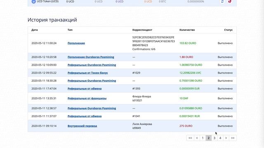Viewport: 264px width, 148px height.
Task: Click amount 275 OURO
Action: [186, 126]
